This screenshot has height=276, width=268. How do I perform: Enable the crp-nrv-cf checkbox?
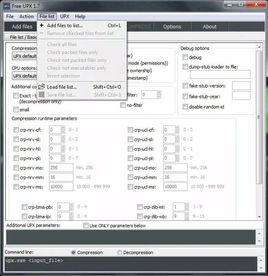16,130
